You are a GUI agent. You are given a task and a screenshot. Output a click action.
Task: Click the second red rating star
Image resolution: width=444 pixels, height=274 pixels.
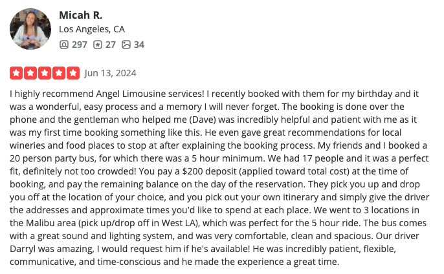(30, 73)
